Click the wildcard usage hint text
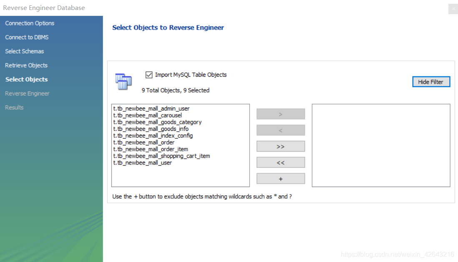 [202, 197]
